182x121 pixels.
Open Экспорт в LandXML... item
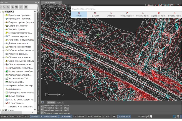point(19,79)
